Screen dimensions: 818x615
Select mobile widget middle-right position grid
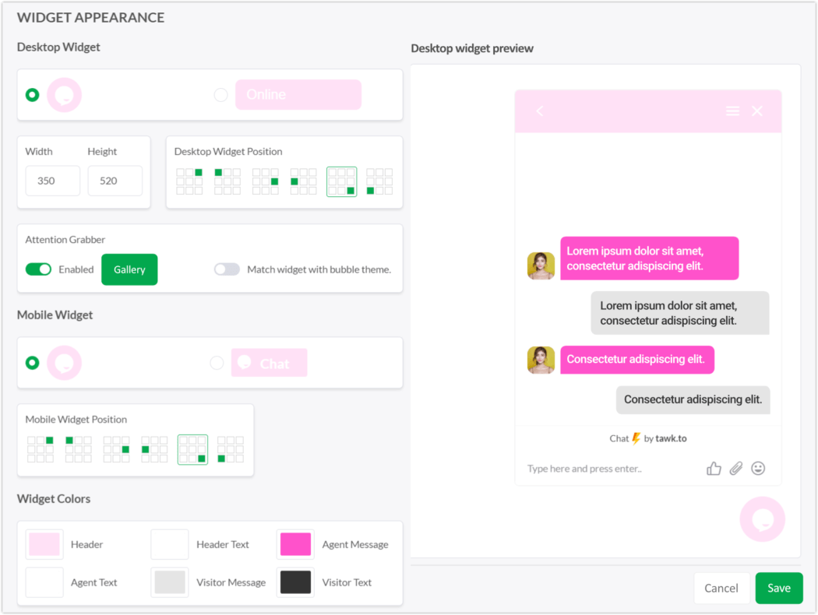pos(116,449)
